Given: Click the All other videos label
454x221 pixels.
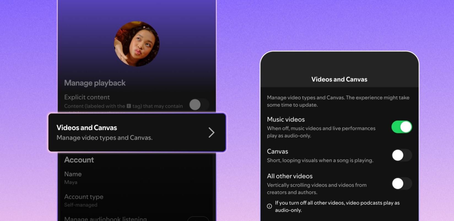Looking at the screenshot, I should tap(290, 176).
